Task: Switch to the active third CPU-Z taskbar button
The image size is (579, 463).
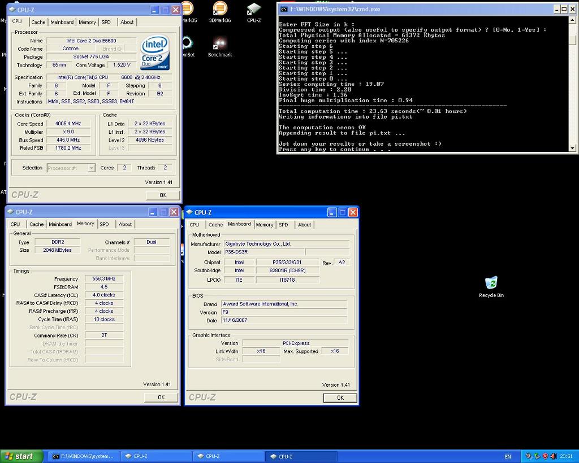Action: pyautogui.click(x=301, y=456)
